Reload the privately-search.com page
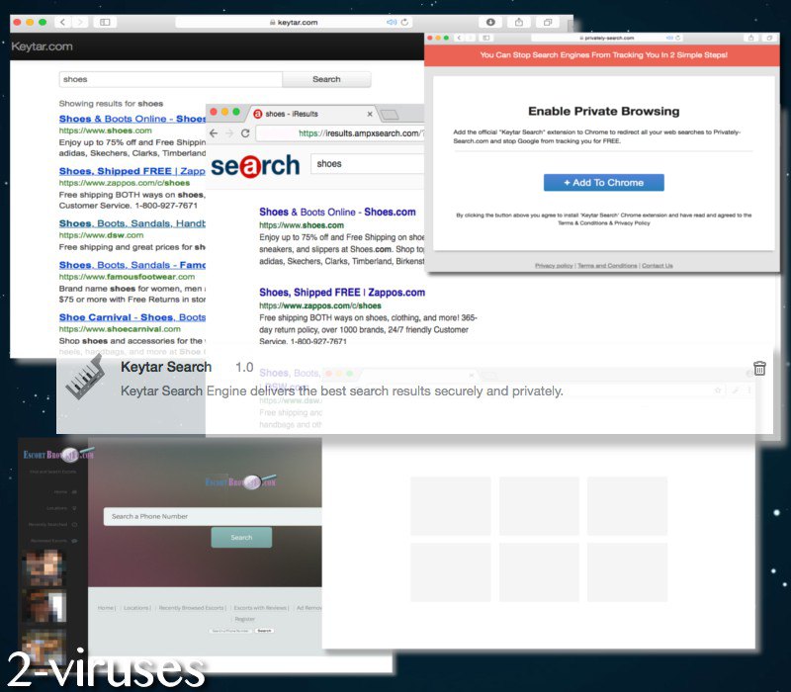The image size is (791, 692). pos(679,37)
